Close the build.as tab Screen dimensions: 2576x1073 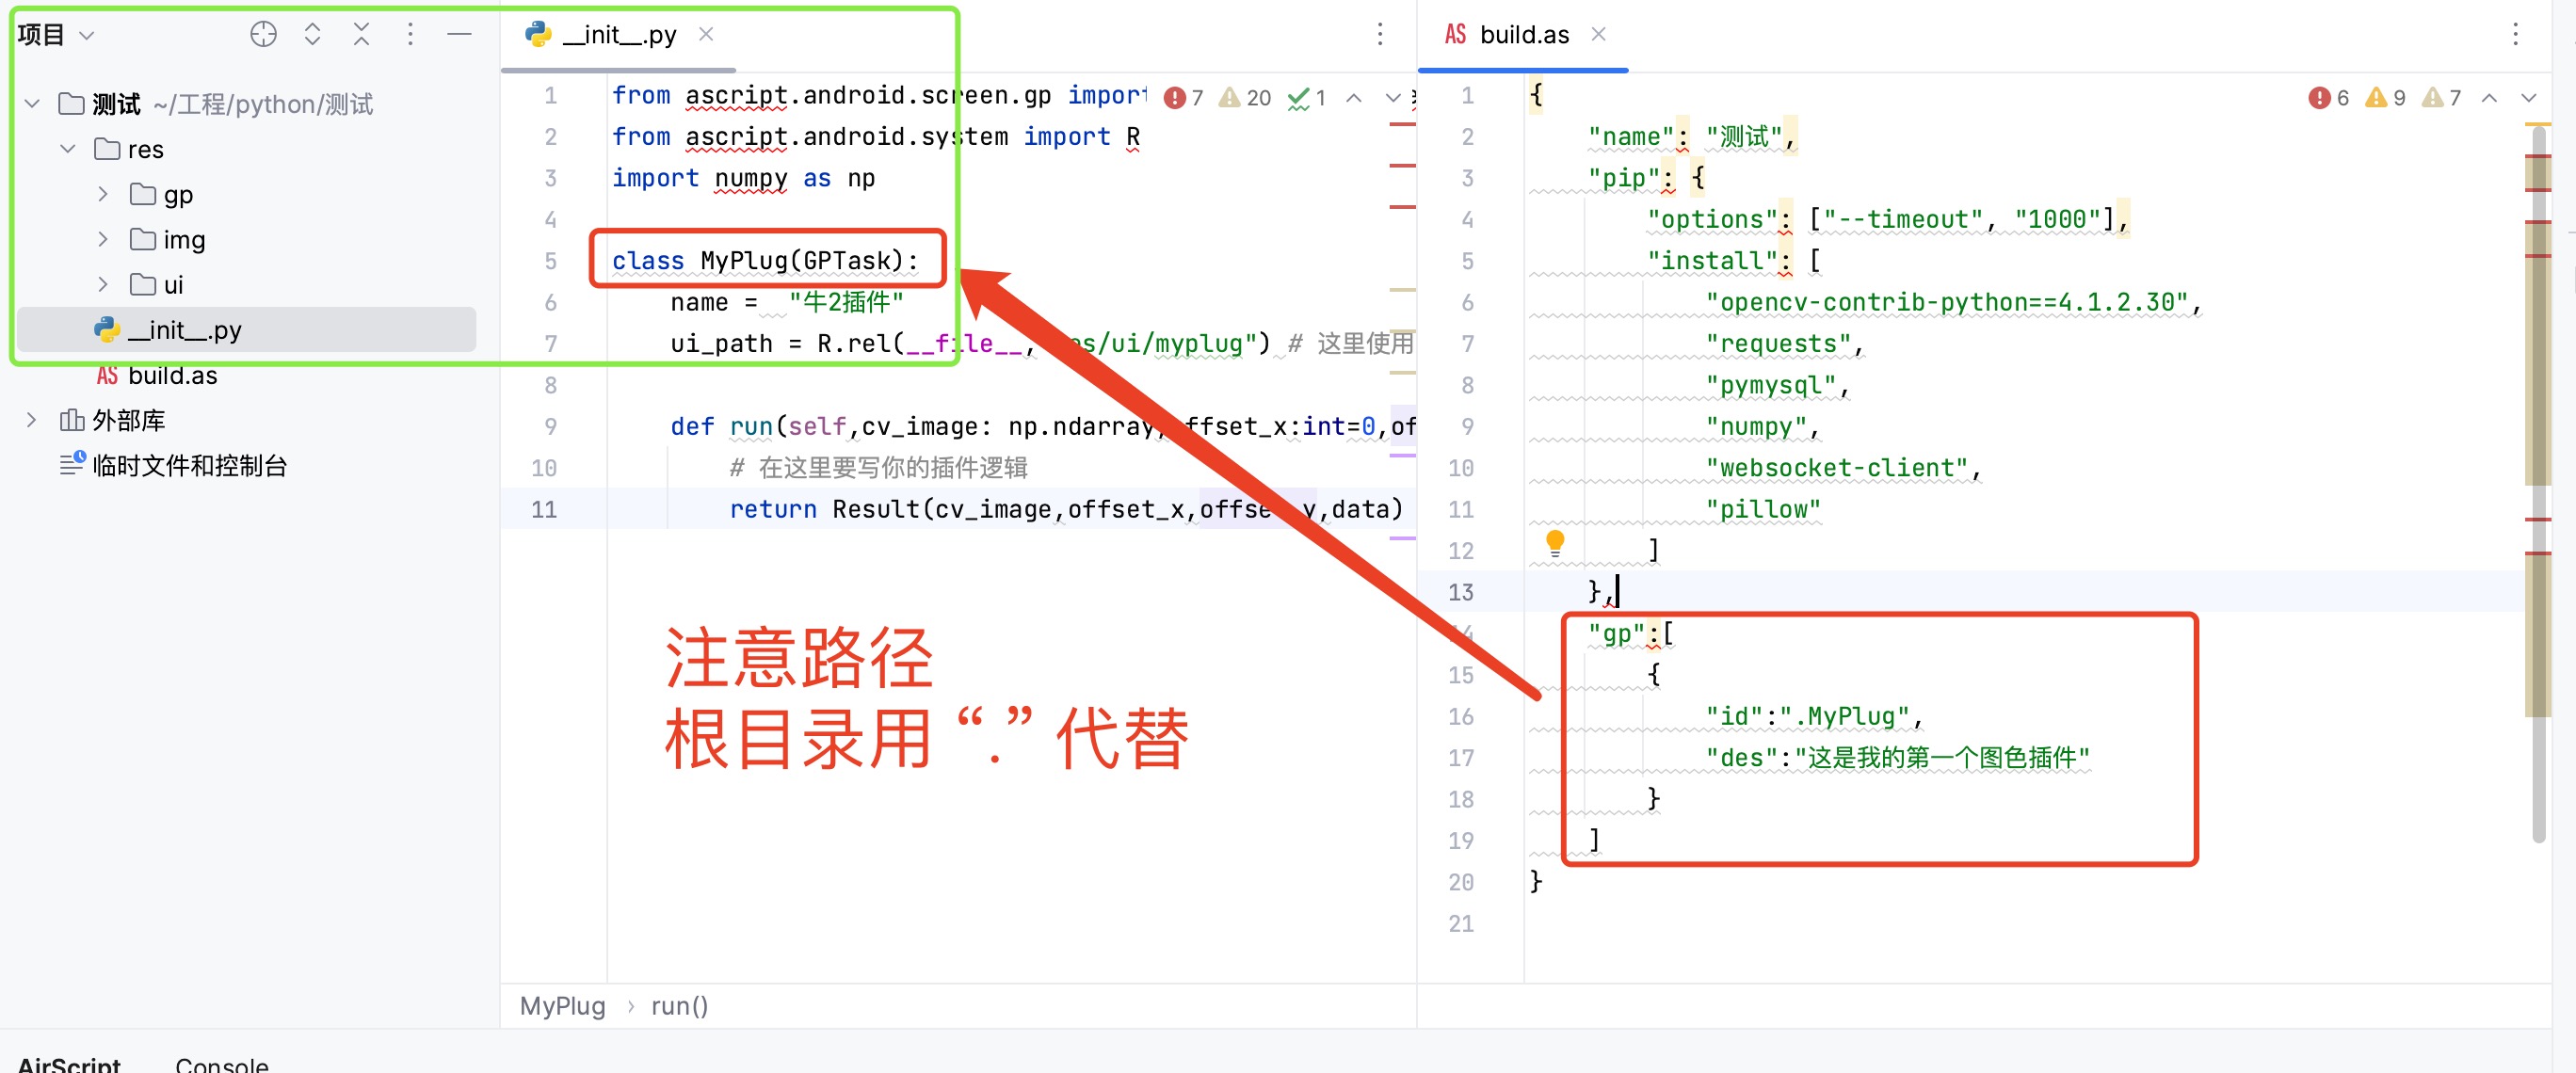[x=1598, y=34]
